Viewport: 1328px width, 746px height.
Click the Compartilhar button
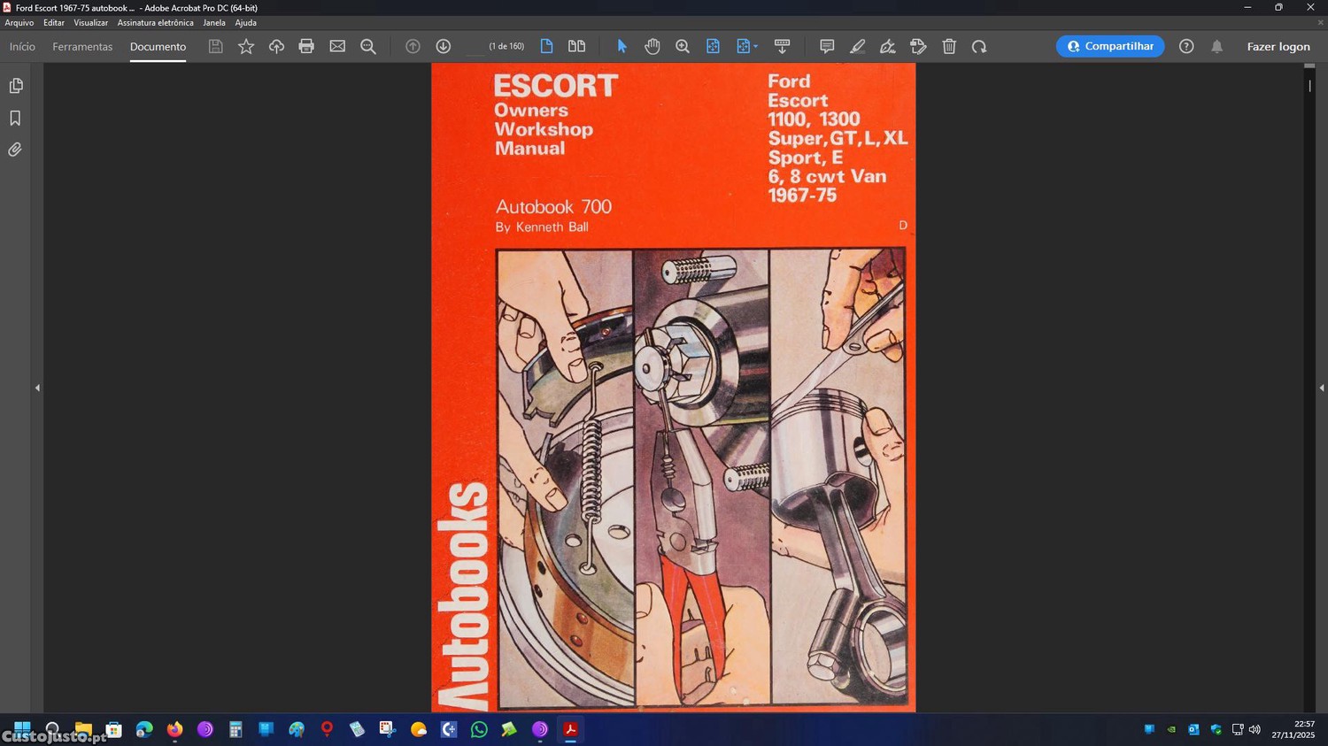(x=1109, y=46)
